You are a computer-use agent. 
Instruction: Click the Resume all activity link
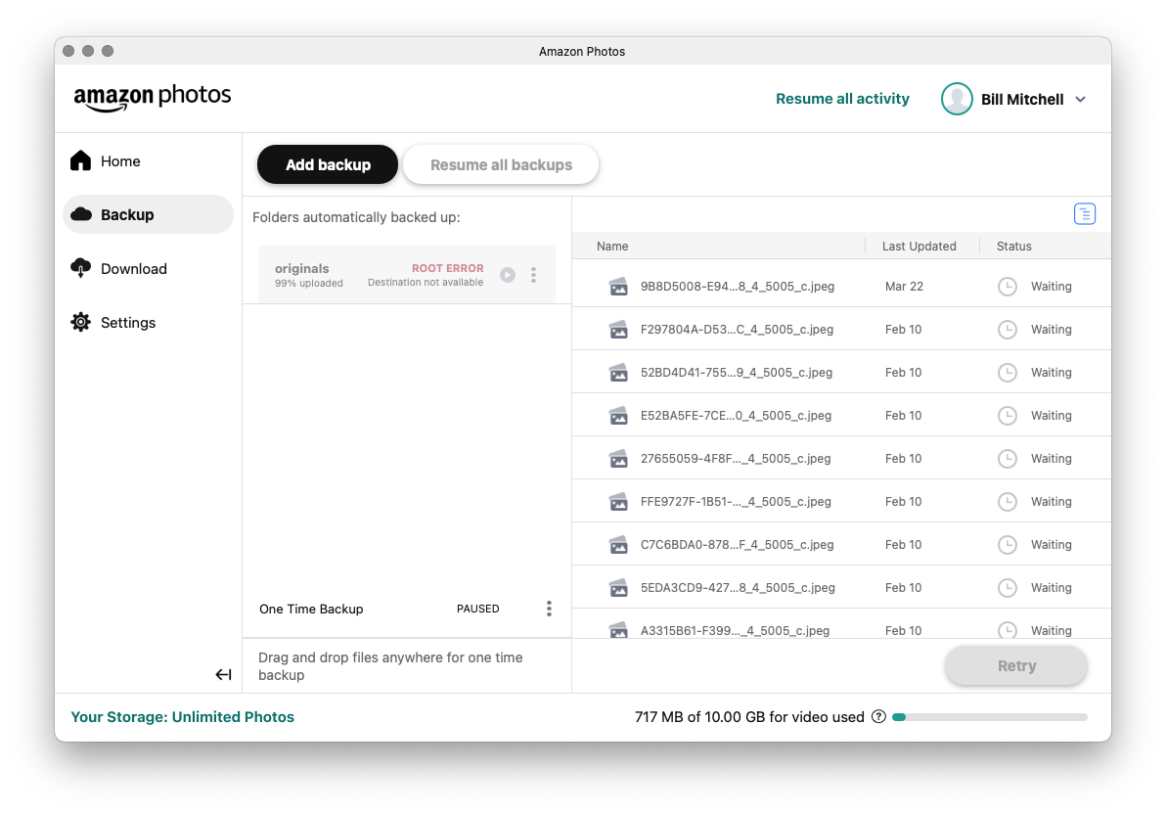842,99
